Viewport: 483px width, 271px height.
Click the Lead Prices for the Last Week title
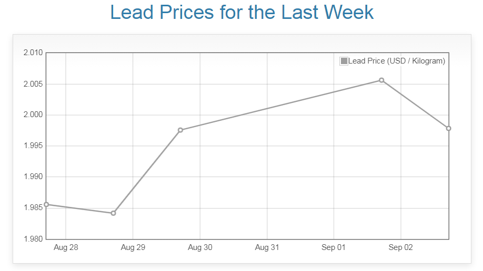click(x=242, y=13)
